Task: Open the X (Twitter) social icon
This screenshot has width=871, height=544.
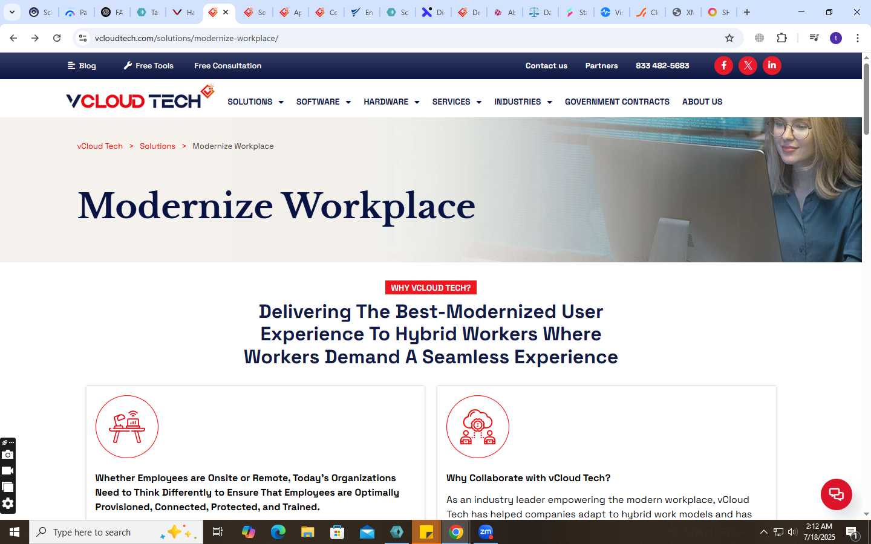Action: pyautogui.click(x=748, y=65)
